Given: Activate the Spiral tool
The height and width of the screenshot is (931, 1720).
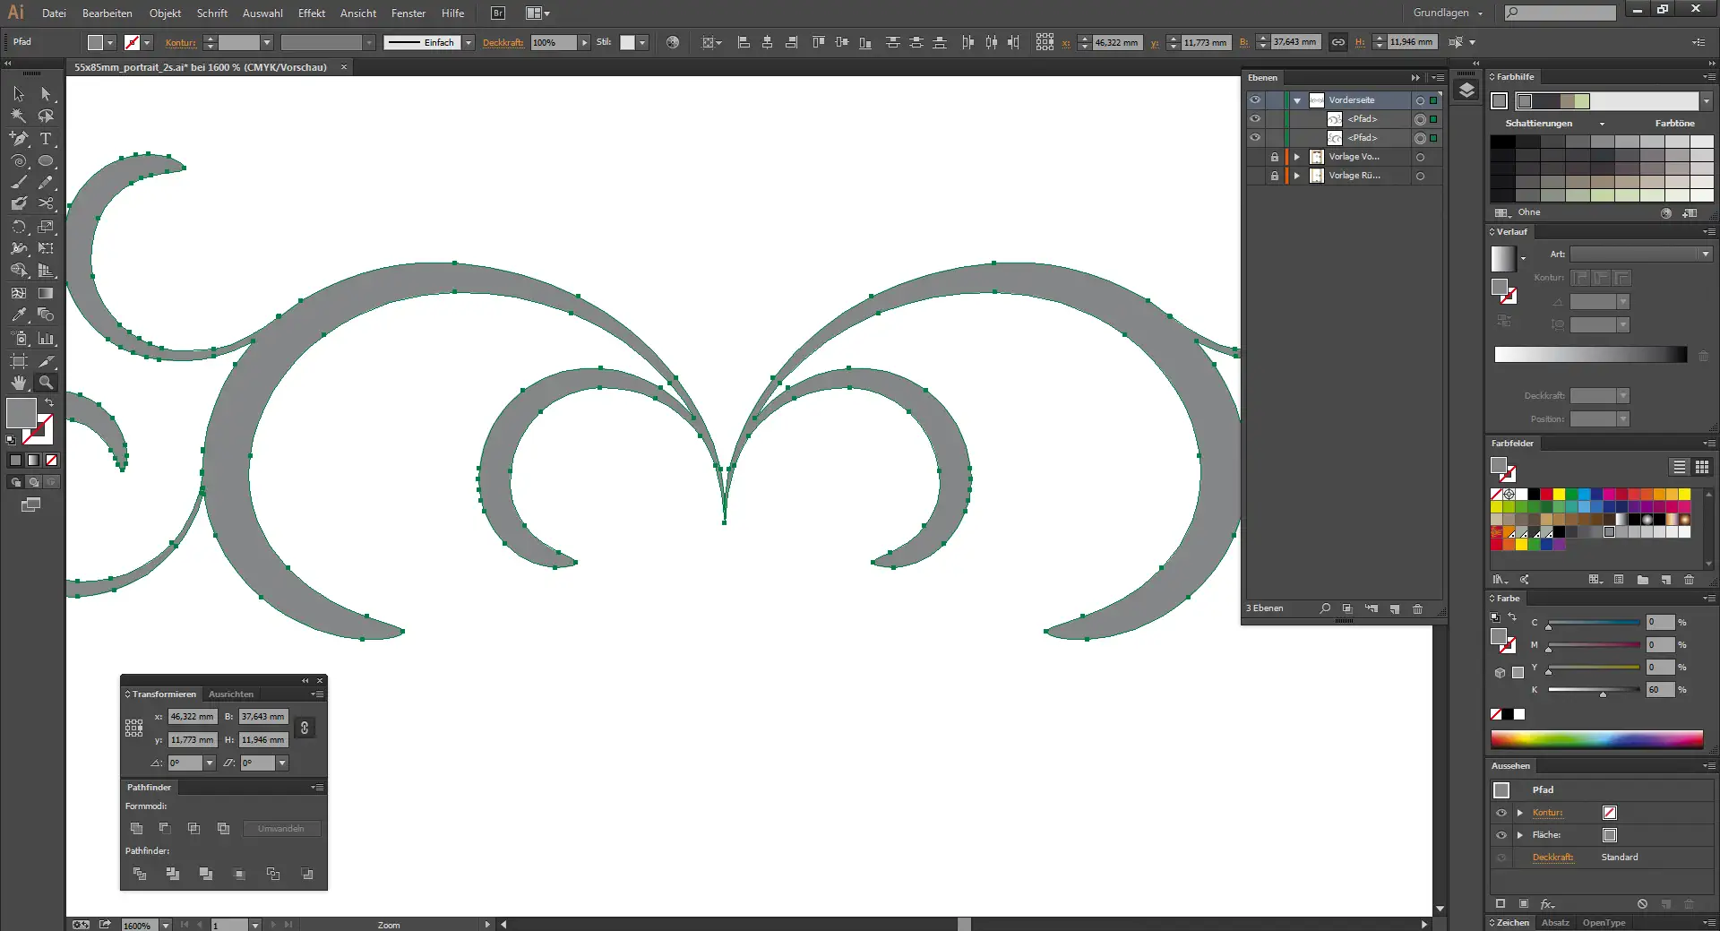Looking at the screenshot, I should (19, 161).
